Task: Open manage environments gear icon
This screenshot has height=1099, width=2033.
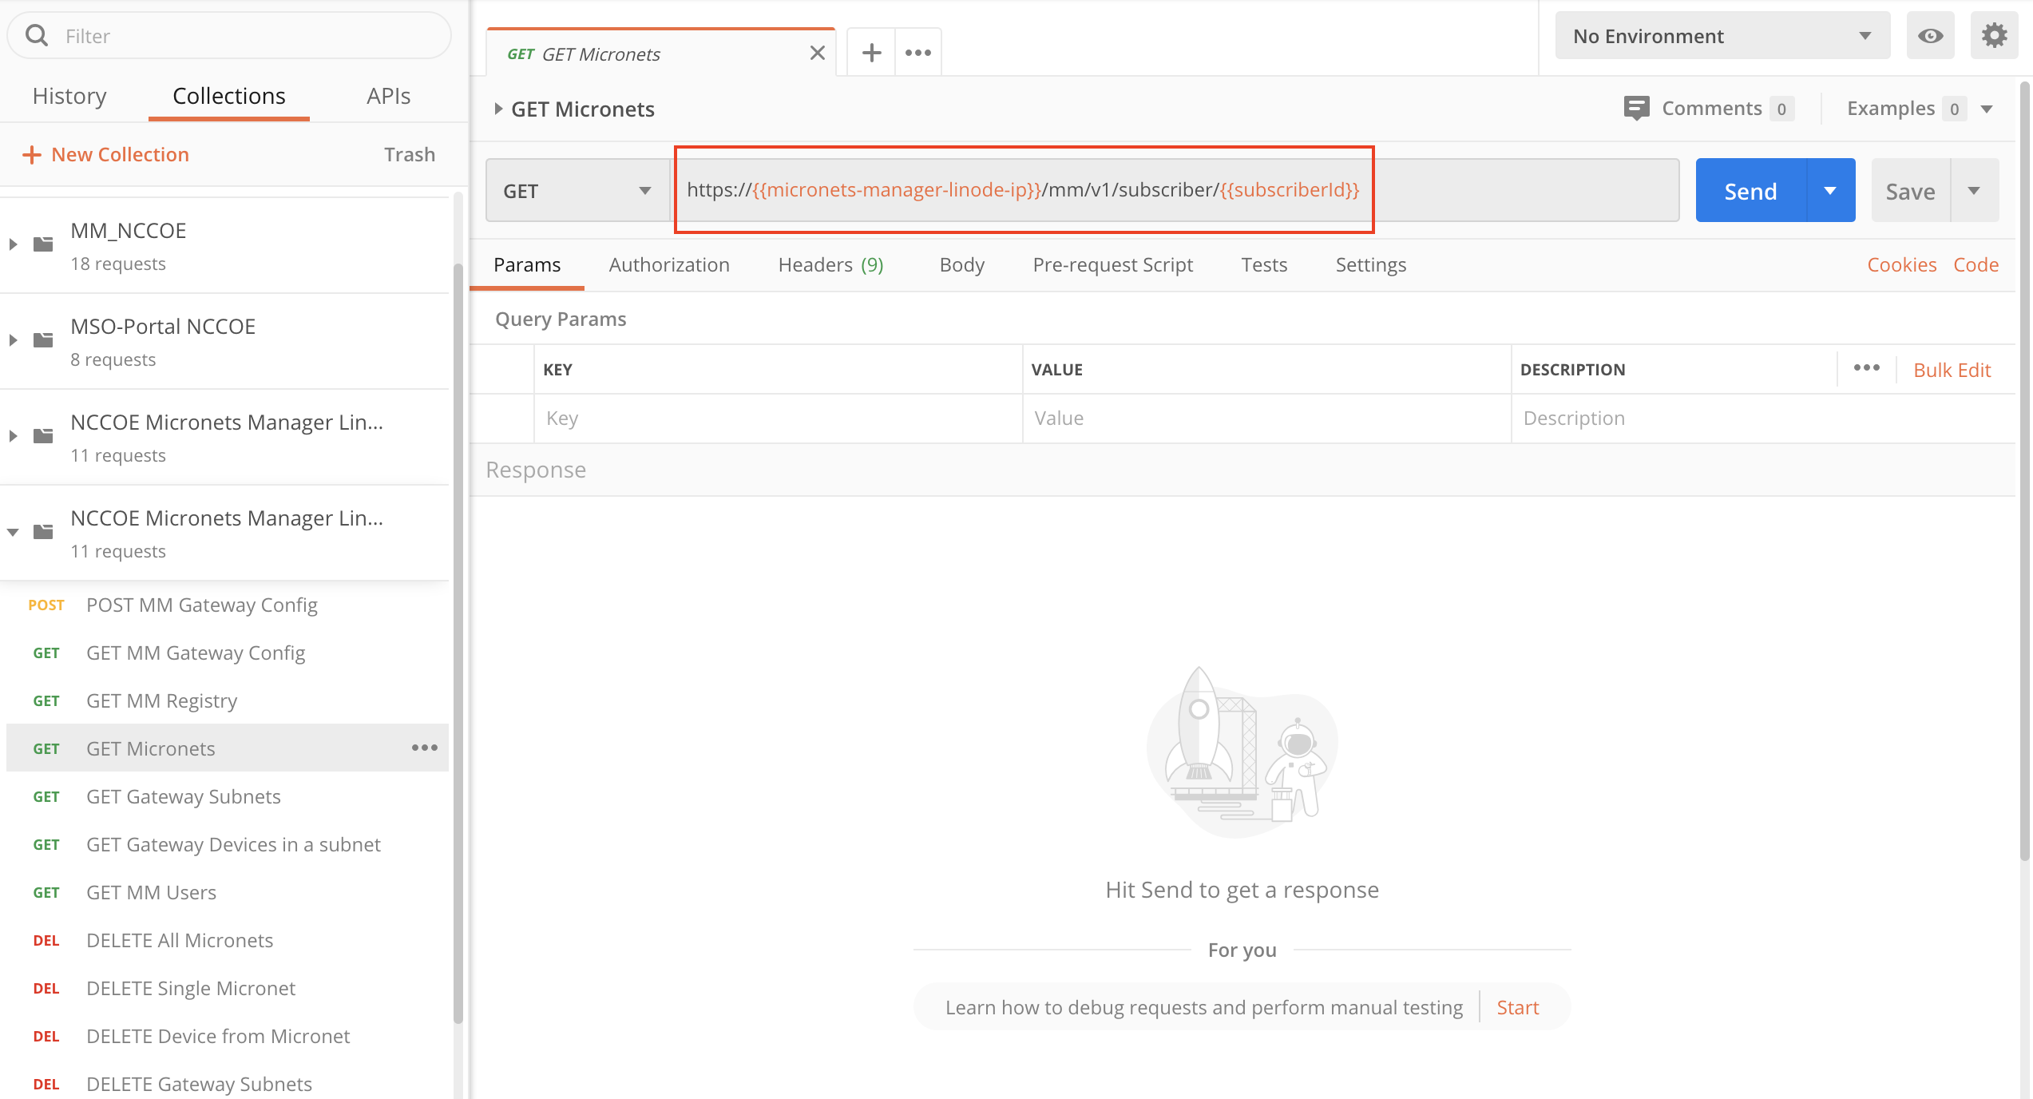Action: (x=1994, y=36)
